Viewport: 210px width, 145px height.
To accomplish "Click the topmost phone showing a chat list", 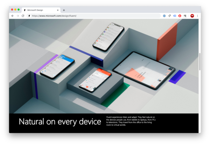I will point(108,37).
